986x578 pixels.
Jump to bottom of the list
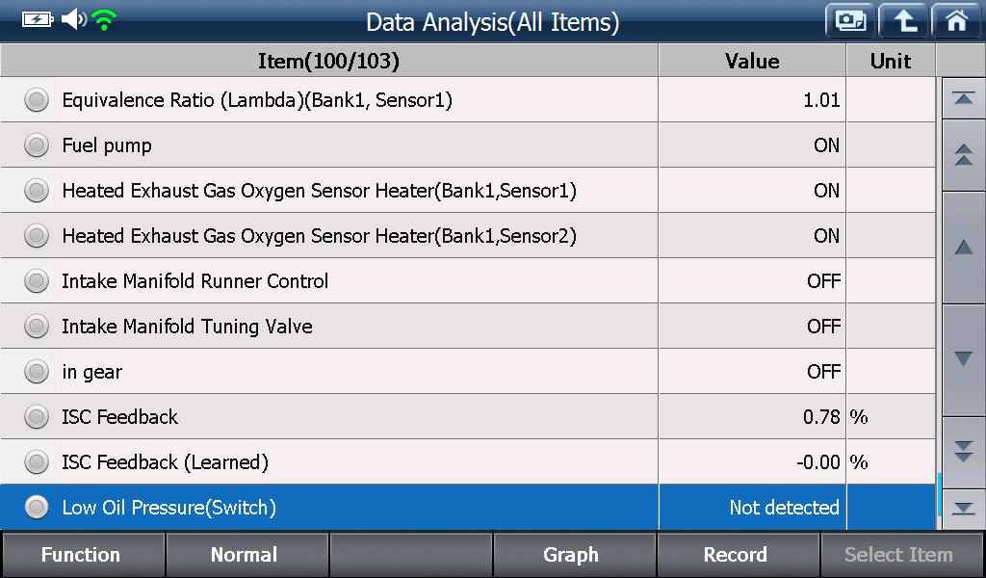pyautogui.click(x=963, y=509)
